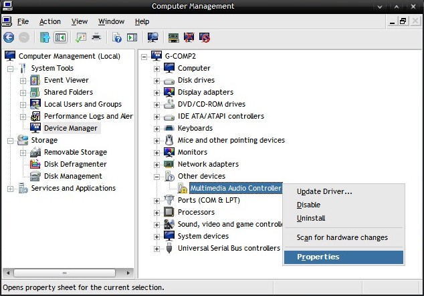Click the blue Back arrow toolbar icon

(9, 37)
